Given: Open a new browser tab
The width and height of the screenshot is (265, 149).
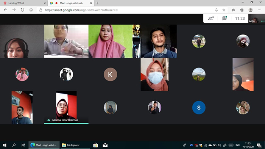Looking at the screenshot, I should pyautogui.click(x=97, y=3).
